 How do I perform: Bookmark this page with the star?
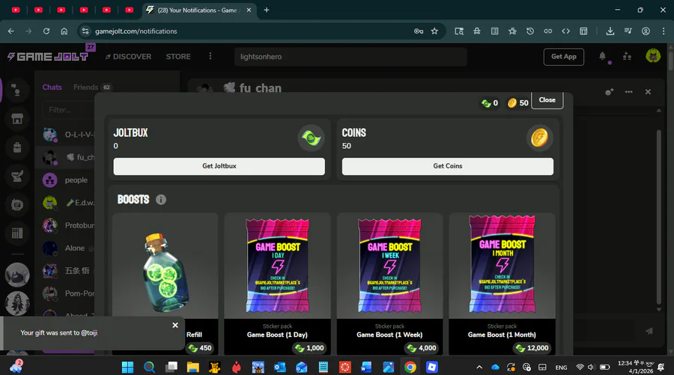click(x=434, y=31)
